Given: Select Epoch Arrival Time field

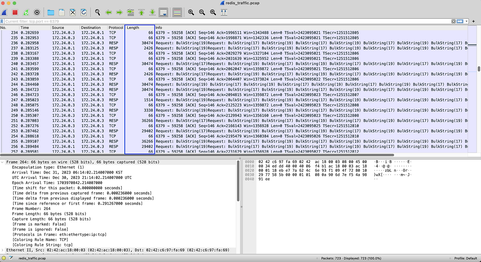Looking at the screenshot, I should [x=57, y=183].
